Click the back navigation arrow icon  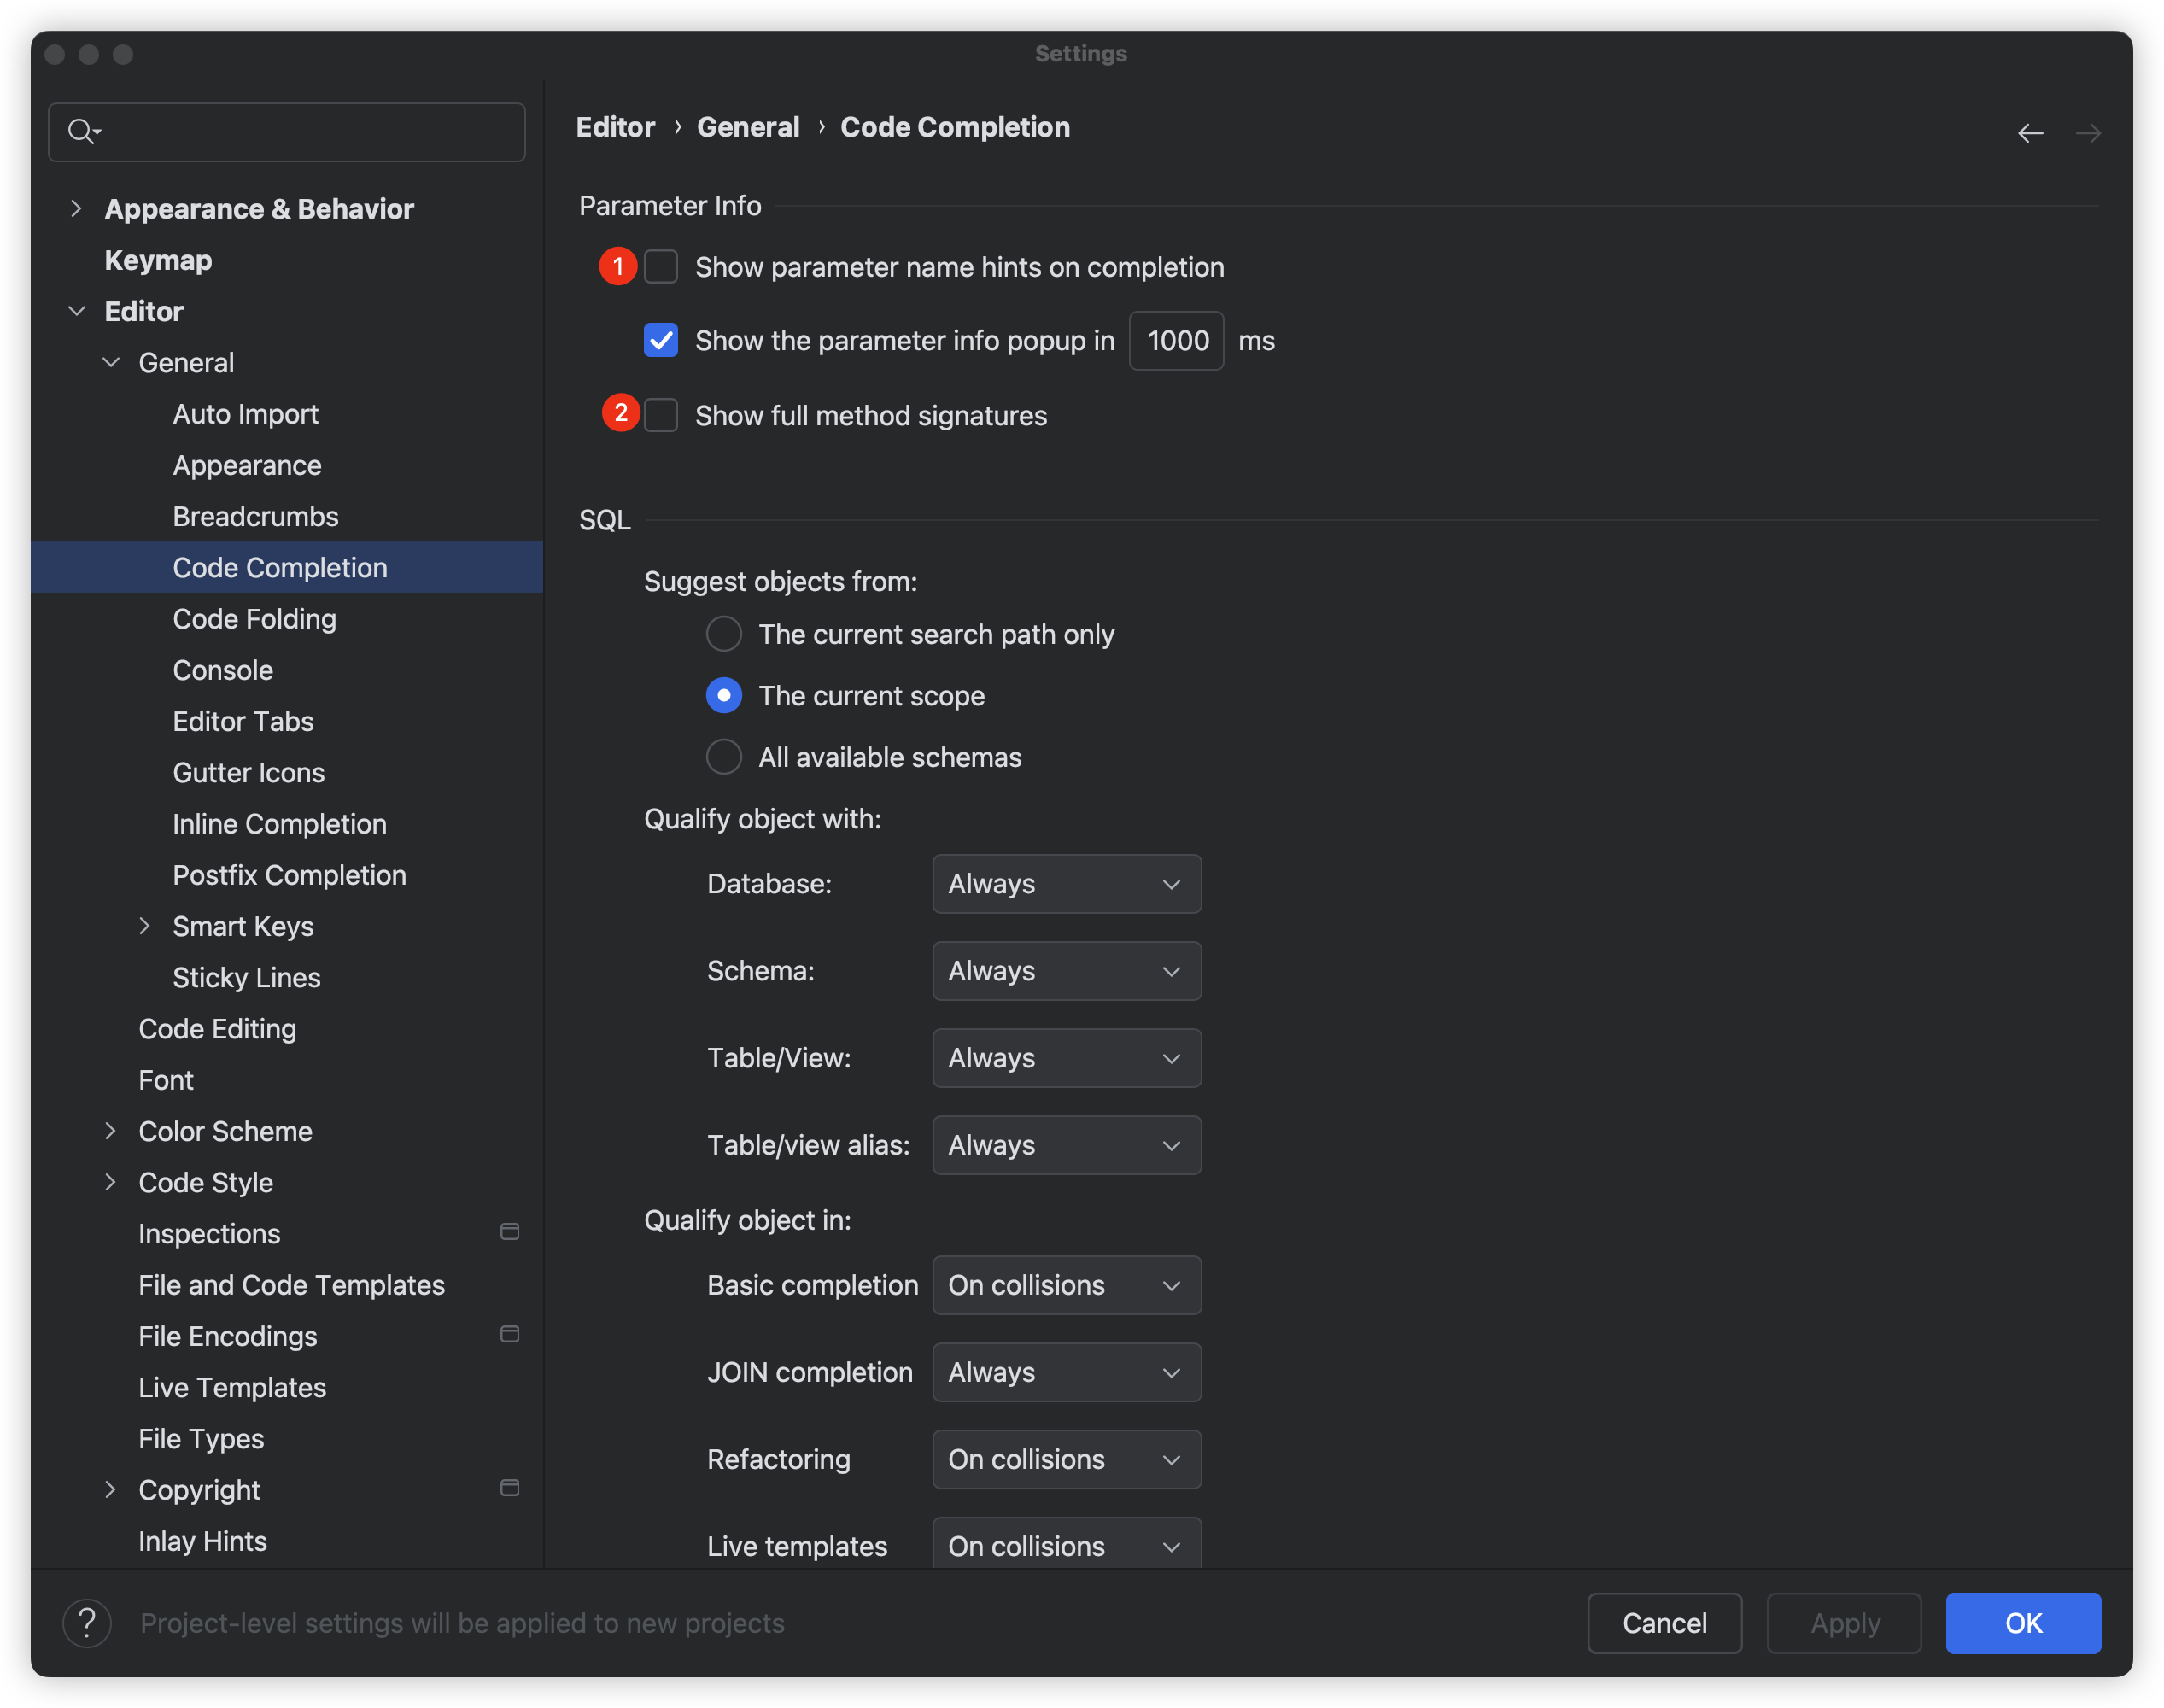[2029, 133]
